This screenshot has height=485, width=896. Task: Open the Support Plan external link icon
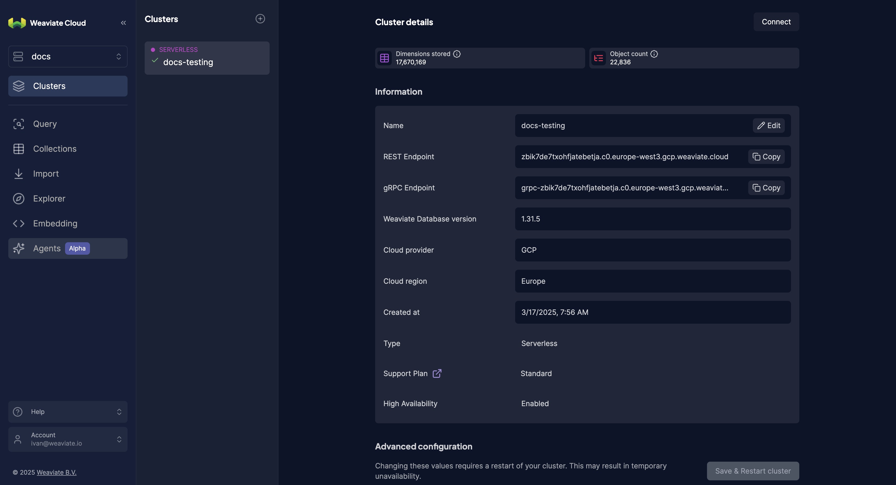tap(437, 373)
